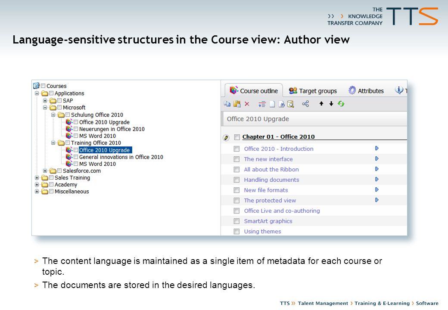Viewport: 448px width, 310px height.
Task: Click the pencil edit icon beside Chapter 01
Action: coord(226,138)
